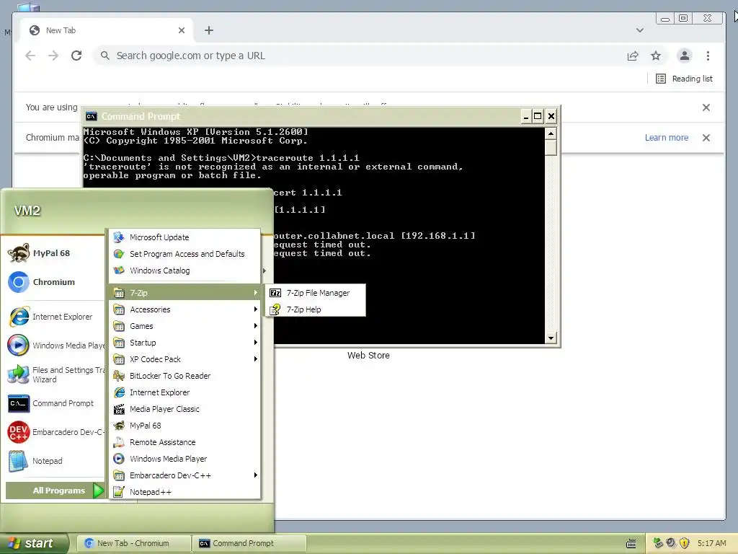Bookmark this tab with star icon

click(x=656, y=56)
